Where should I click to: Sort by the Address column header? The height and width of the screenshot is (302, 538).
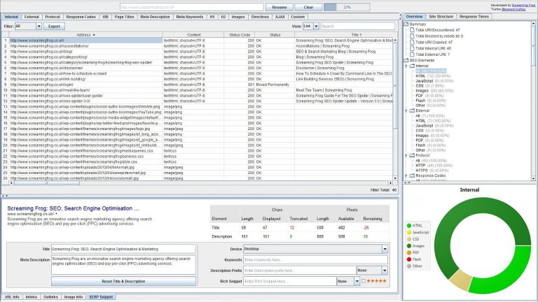[x=85, y=35]
